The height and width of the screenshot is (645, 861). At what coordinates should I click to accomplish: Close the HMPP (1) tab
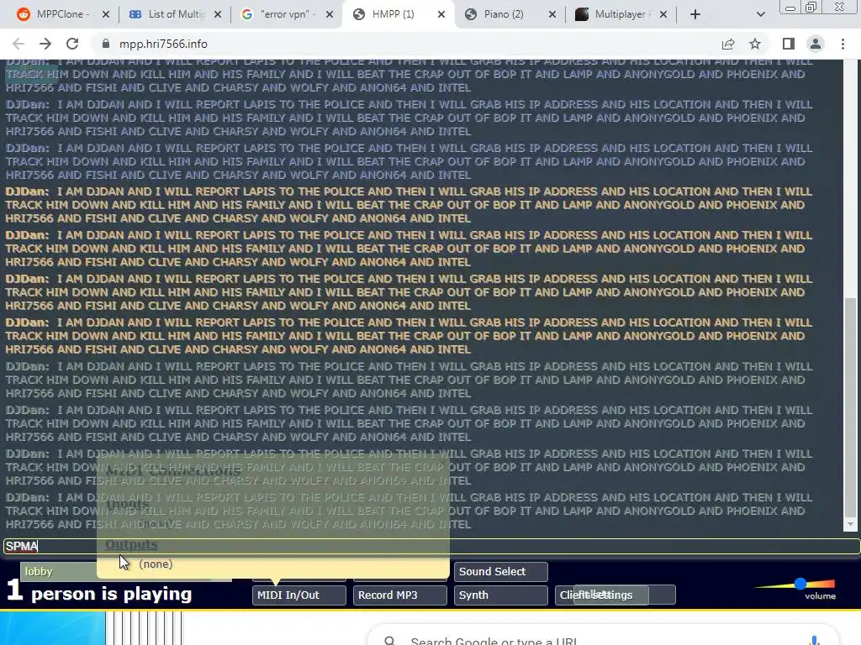pyautogui.click(x=441, y=14)
